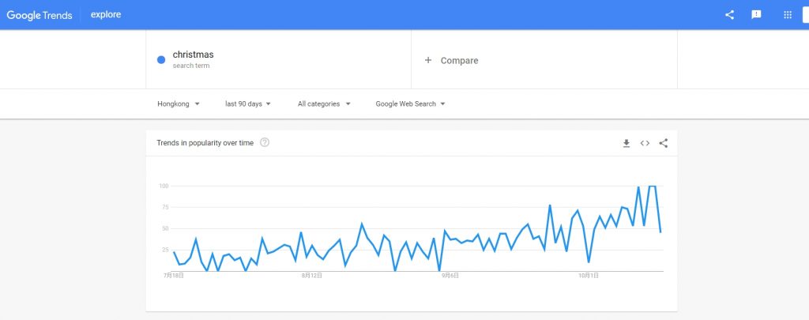The height and width of the screenshot is (320, 809).
Task: Download the trends chart as CSV
Action: pyautogui.click(x=626, y=143)
